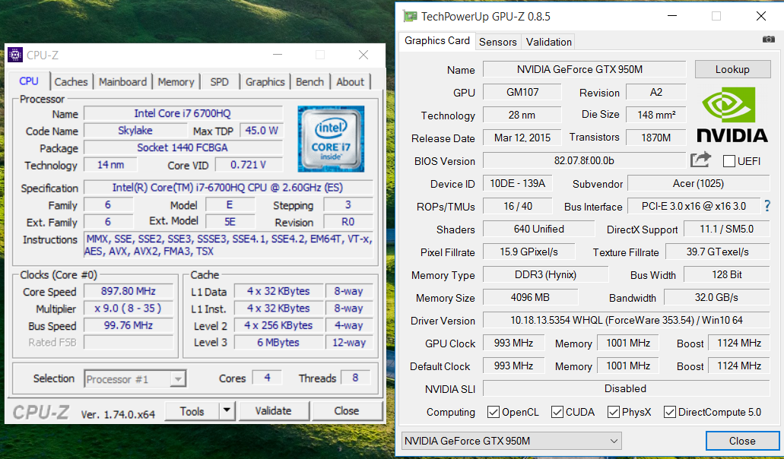Open the SPD tab
The height and width of the screenshot is (459, 784).
coord(220,82)
